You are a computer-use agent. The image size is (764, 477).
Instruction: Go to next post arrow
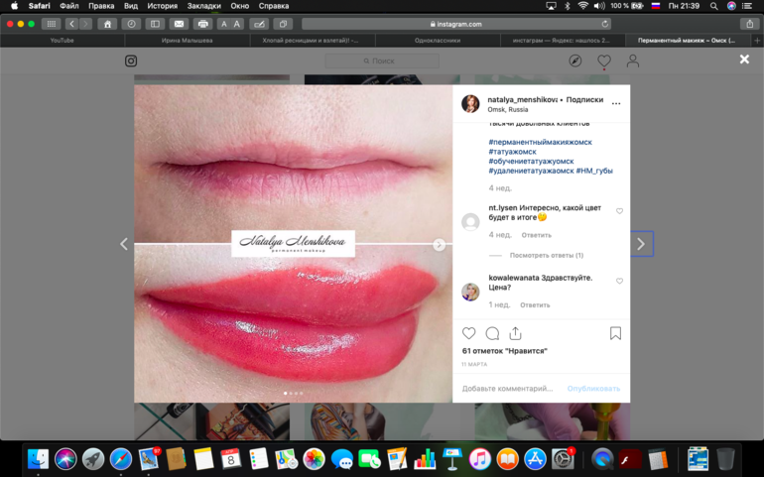641,244
